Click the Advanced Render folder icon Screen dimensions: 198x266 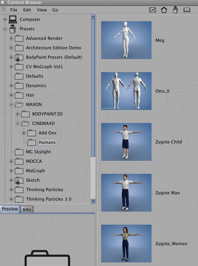19,38
